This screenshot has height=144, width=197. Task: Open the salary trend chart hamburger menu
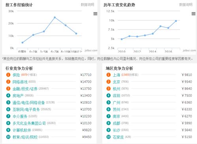[x=193, y=14]
